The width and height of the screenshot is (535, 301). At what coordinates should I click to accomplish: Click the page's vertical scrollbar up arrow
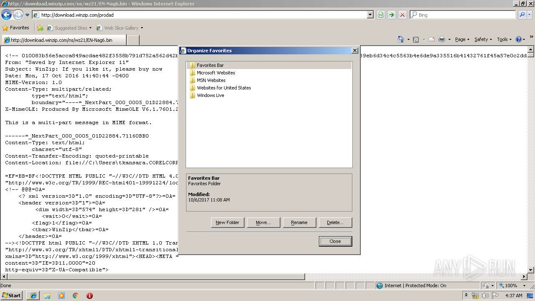point(531,49)
